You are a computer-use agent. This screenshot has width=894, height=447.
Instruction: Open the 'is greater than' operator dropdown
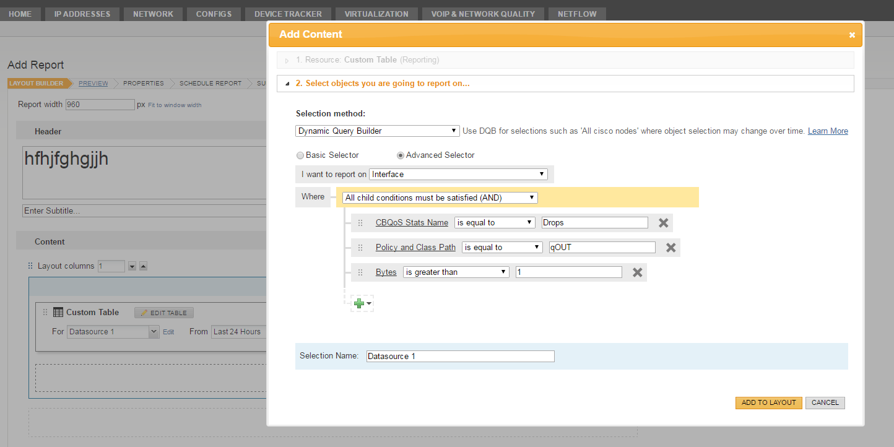[x=456, y=272]
